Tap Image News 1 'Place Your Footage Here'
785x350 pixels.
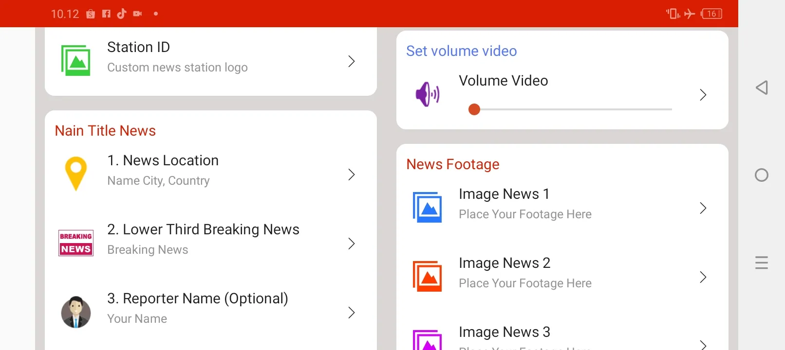[x=525, y=214]
